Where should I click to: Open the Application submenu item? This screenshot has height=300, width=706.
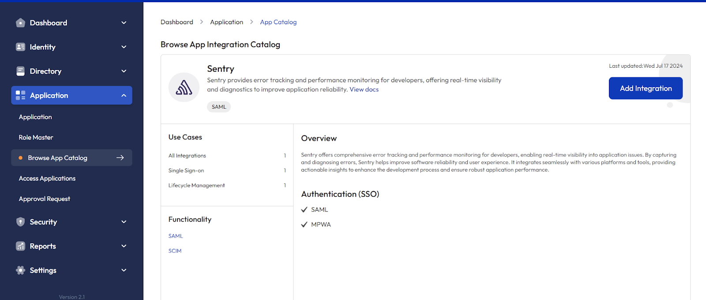click(x=35, y=117)
